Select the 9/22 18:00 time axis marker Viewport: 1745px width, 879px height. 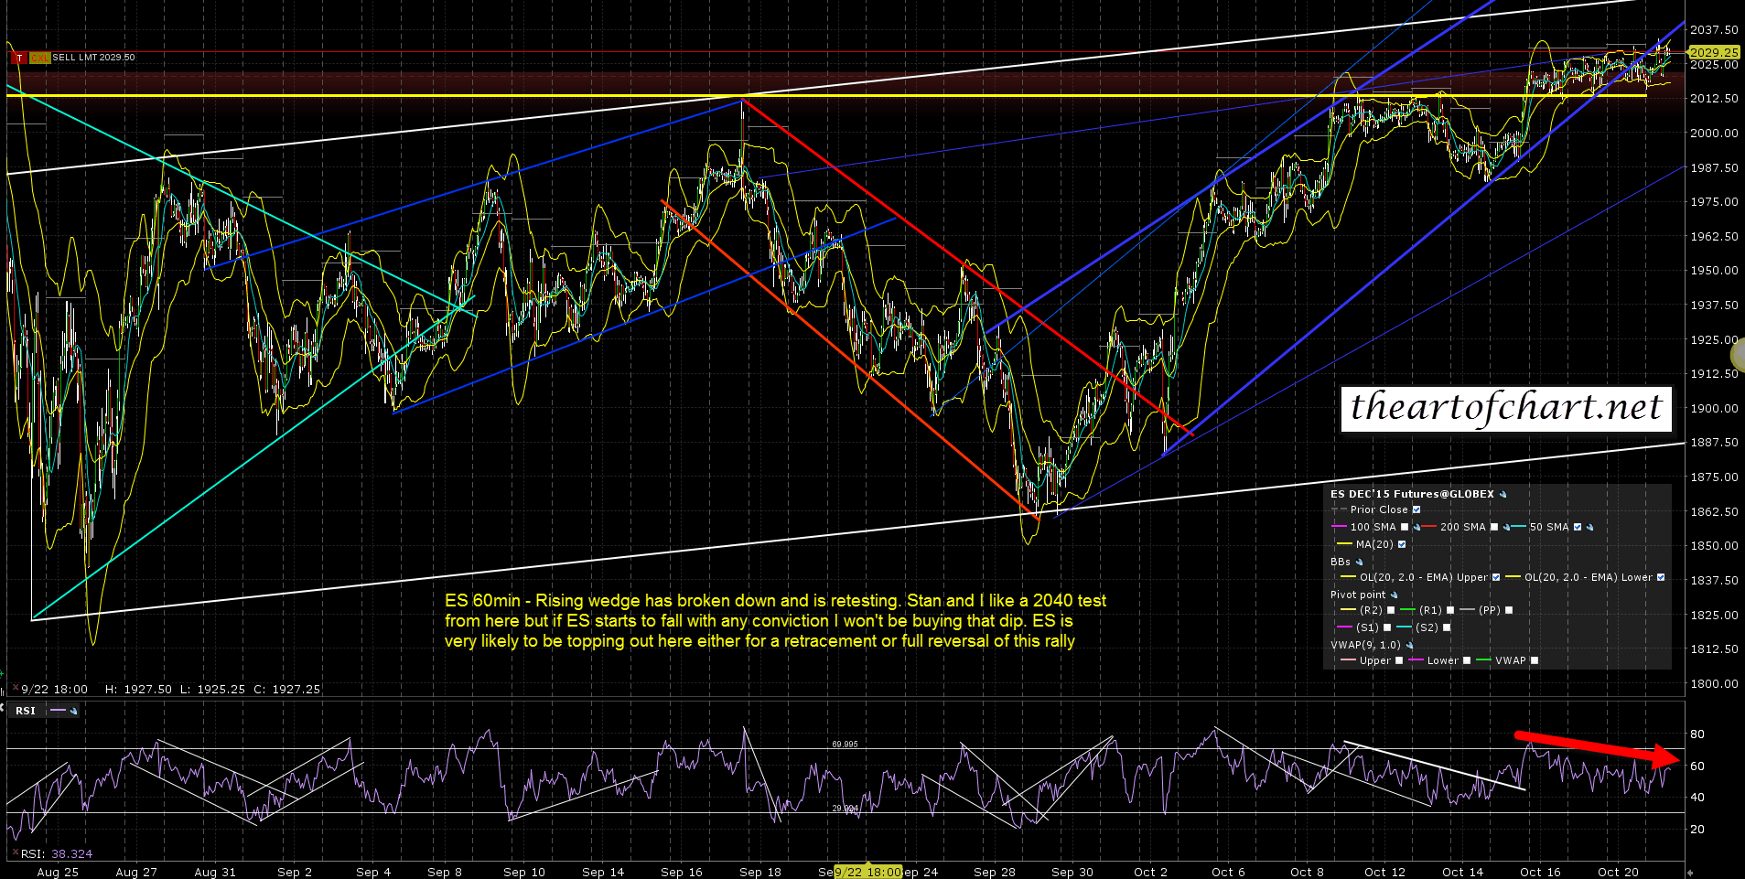point(867,872)
